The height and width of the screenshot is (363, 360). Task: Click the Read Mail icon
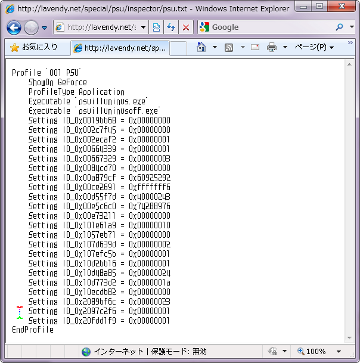(255, 47)
